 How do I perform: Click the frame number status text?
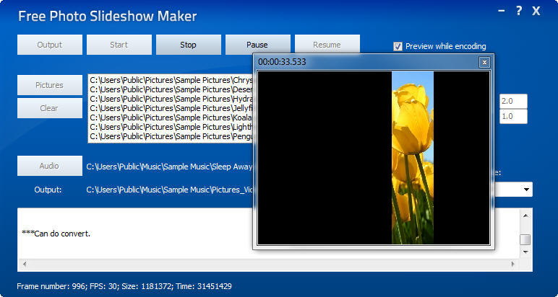124,286
